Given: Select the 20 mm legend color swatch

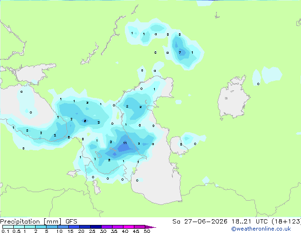Looking at the screenshot, I should tap(85, 227).
